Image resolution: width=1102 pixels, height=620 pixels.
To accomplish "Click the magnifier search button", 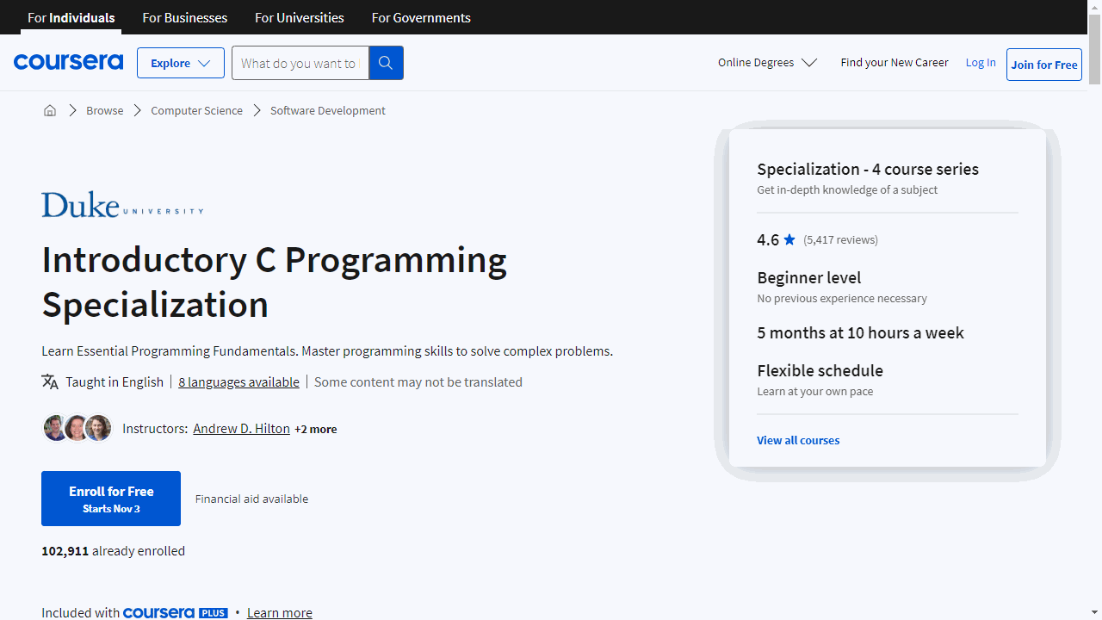I will [386, 63].
